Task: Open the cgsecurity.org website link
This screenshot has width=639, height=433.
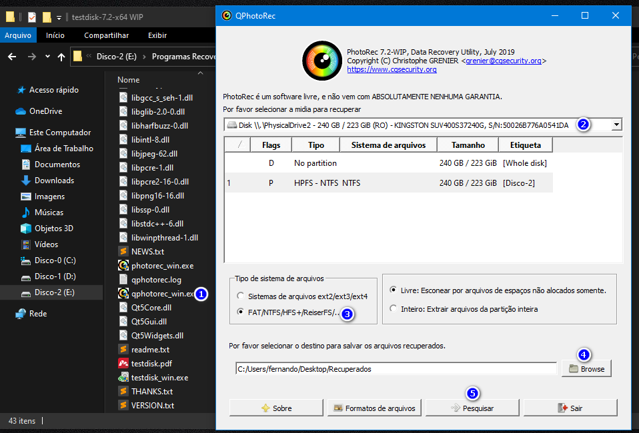Action: click(392, 69)
